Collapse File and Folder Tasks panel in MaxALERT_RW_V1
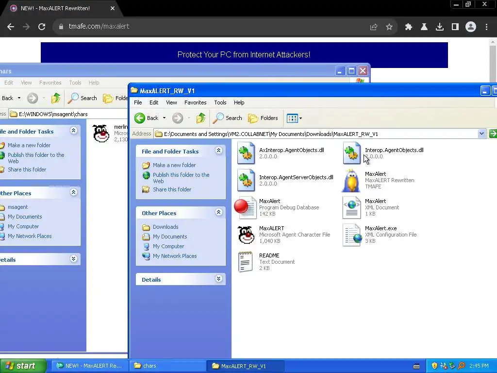Viewport: 497px width, 373px height. 219,151
